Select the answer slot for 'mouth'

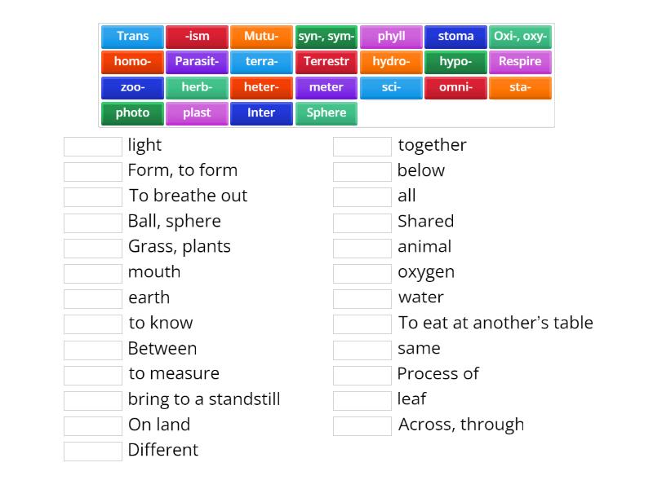pos(93,272)
